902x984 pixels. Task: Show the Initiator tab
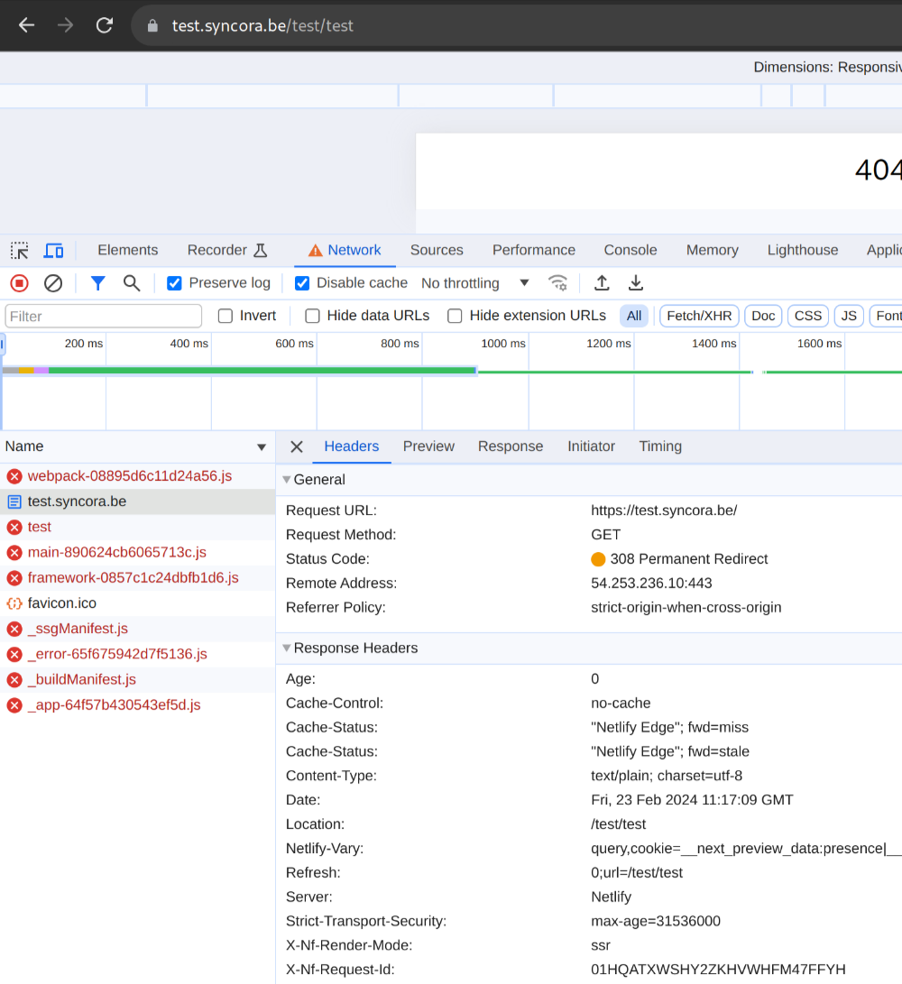coord(592,446)
